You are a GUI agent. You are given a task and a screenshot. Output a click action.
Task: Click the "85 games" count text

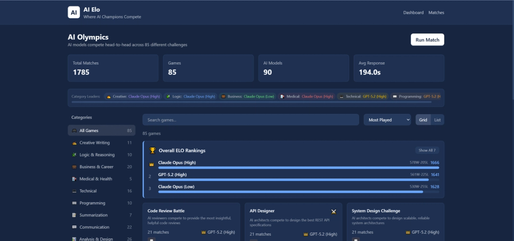(152, 134)
